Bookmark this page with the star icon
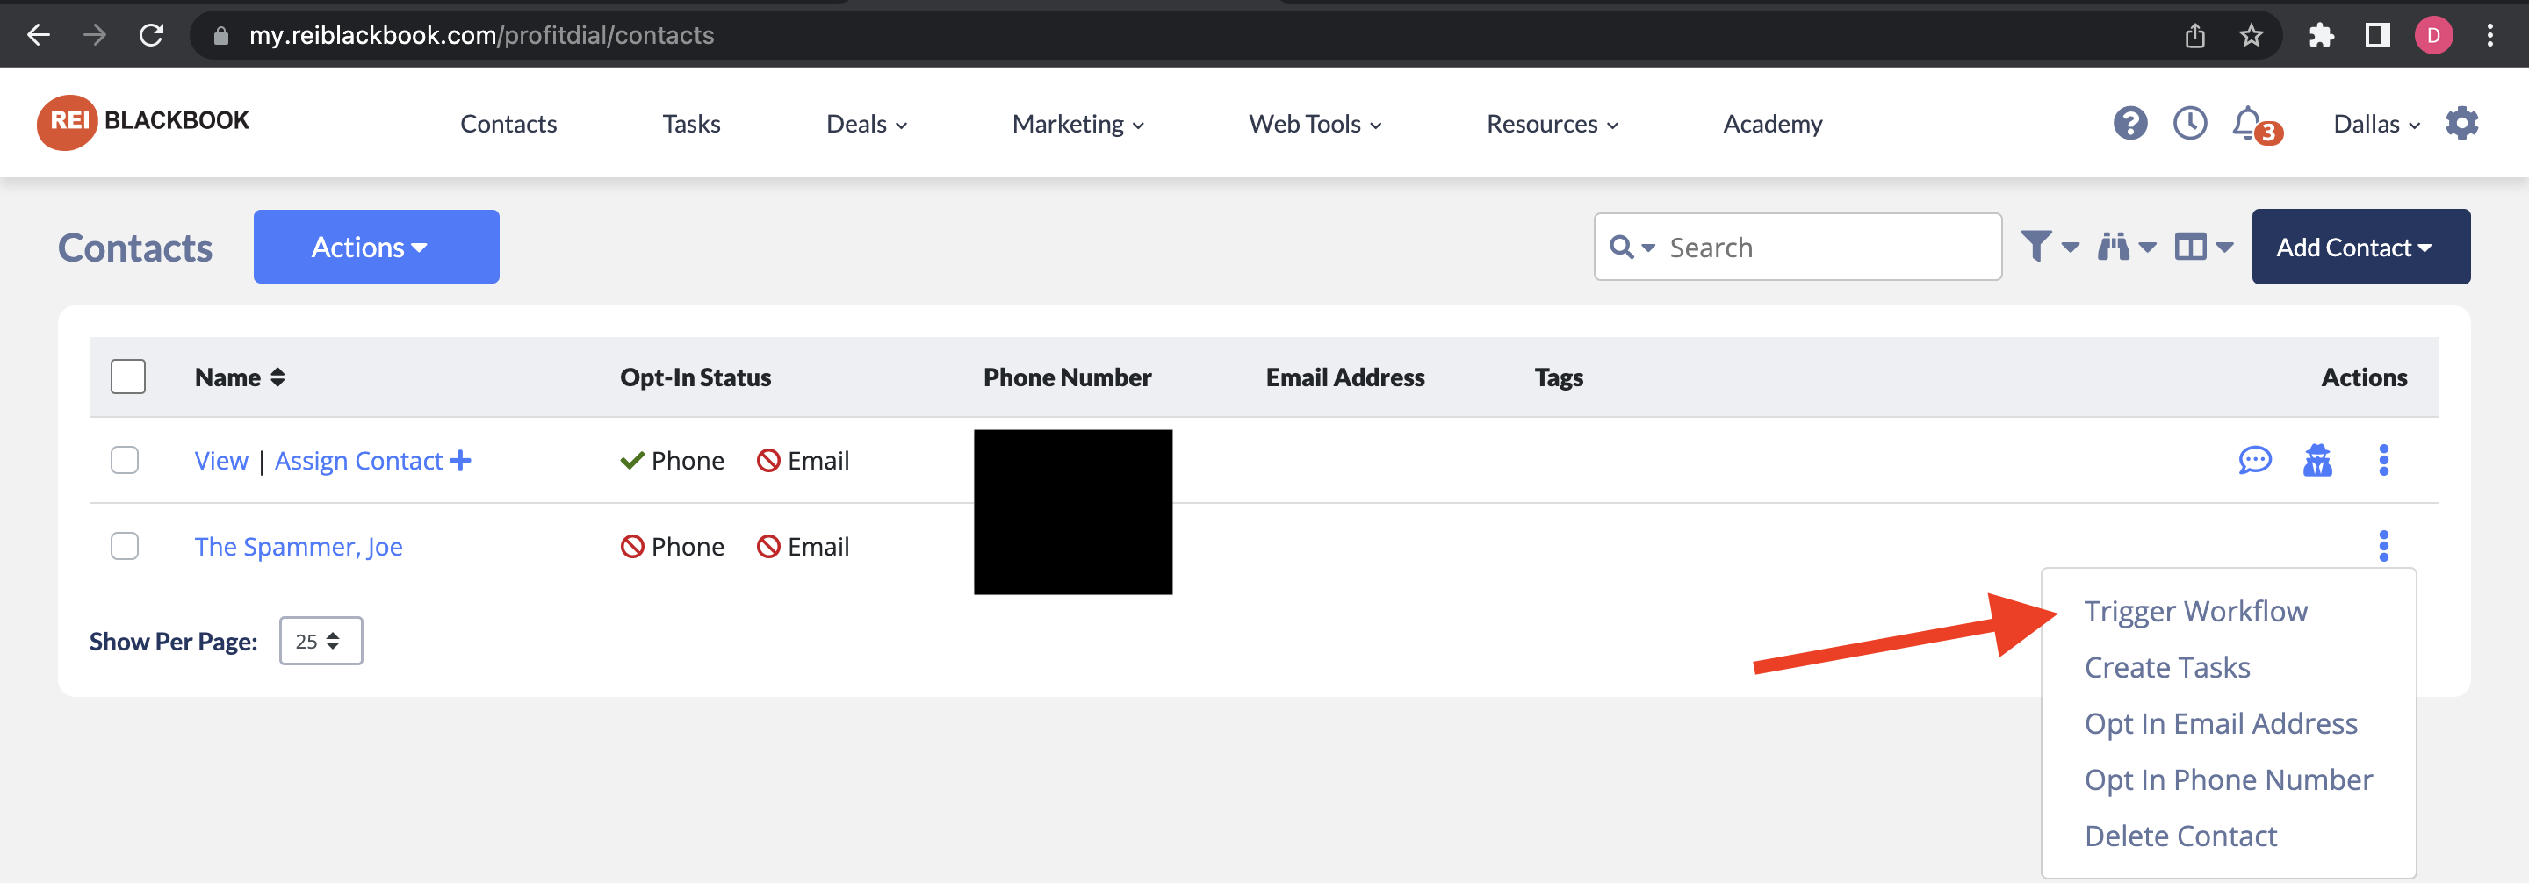This screenshot has height=883, width=2529. pos(2250,36)
